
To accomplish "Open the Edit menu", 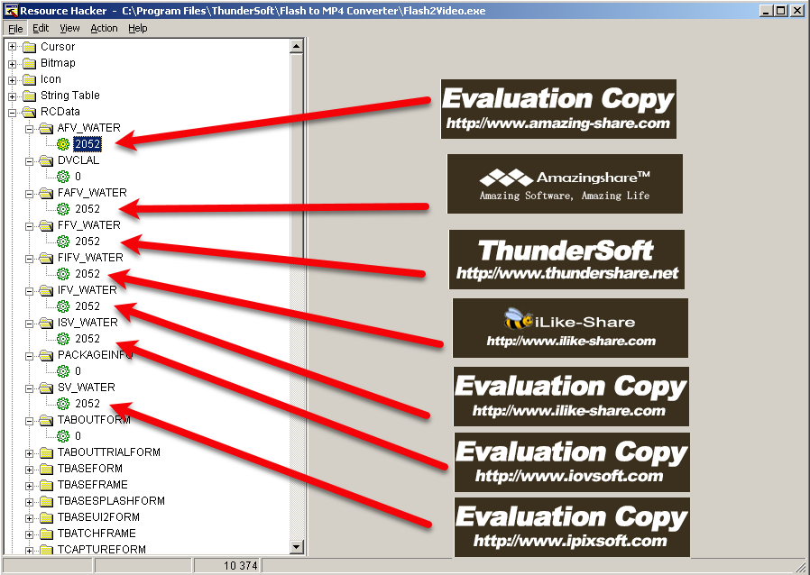I will [x=41, y=28].
